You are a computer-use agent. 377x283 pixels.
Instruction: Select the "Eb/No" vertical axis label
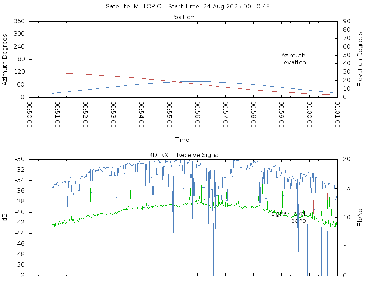pos(360,217)
